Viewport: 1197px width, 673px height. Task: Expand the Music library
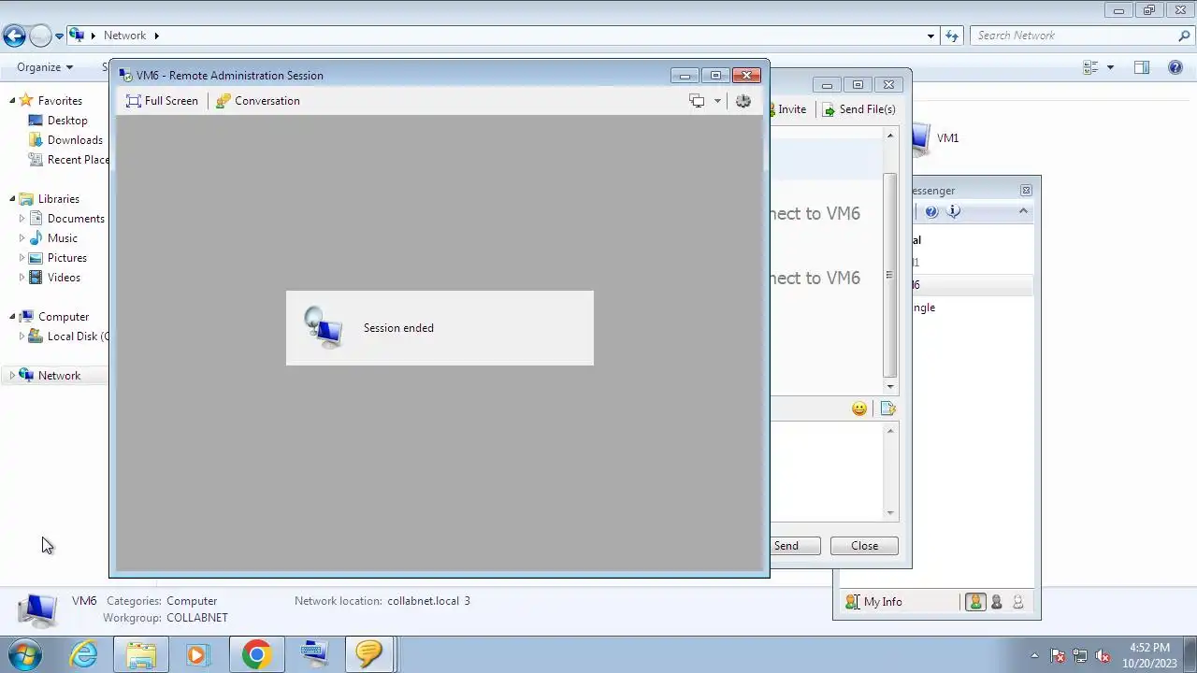pyautogui.click(x=22, y=238)
